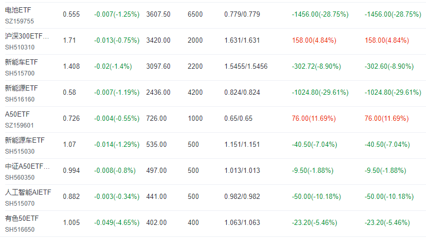This screenshot has width=426, height=239.
Task: Click market value 3607.50
Action: (x=158, y=15)
